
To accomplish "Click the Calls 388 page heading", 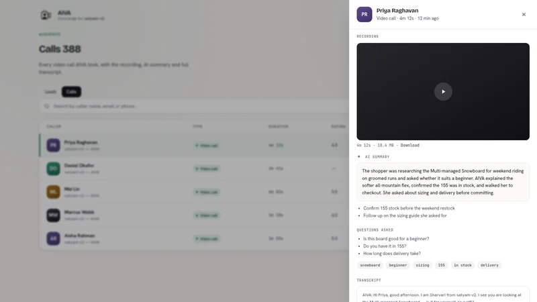I will [60, 49].
